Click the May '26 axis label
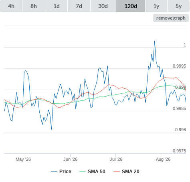The height and width of the screenshot is (182, 190). click(23, 159)
